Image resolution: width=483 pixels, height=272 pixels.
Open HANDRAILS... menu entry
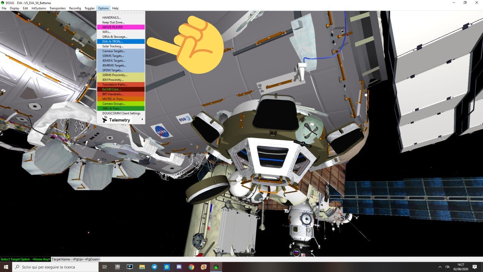click(111, 18)
